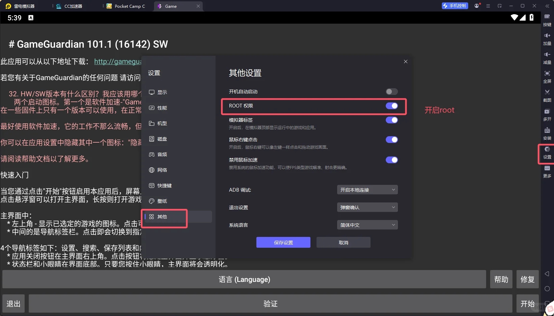Click the keyboard indicator icon in status bar
Screen dimensions: 554x316
pos(31,18)
